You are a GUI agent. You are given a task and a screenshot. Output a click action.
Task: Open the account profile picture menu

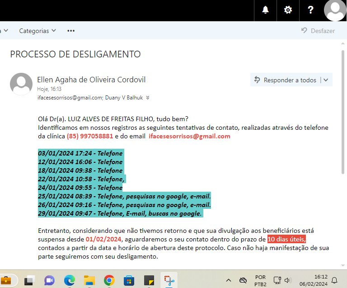(x=335, y=10)
